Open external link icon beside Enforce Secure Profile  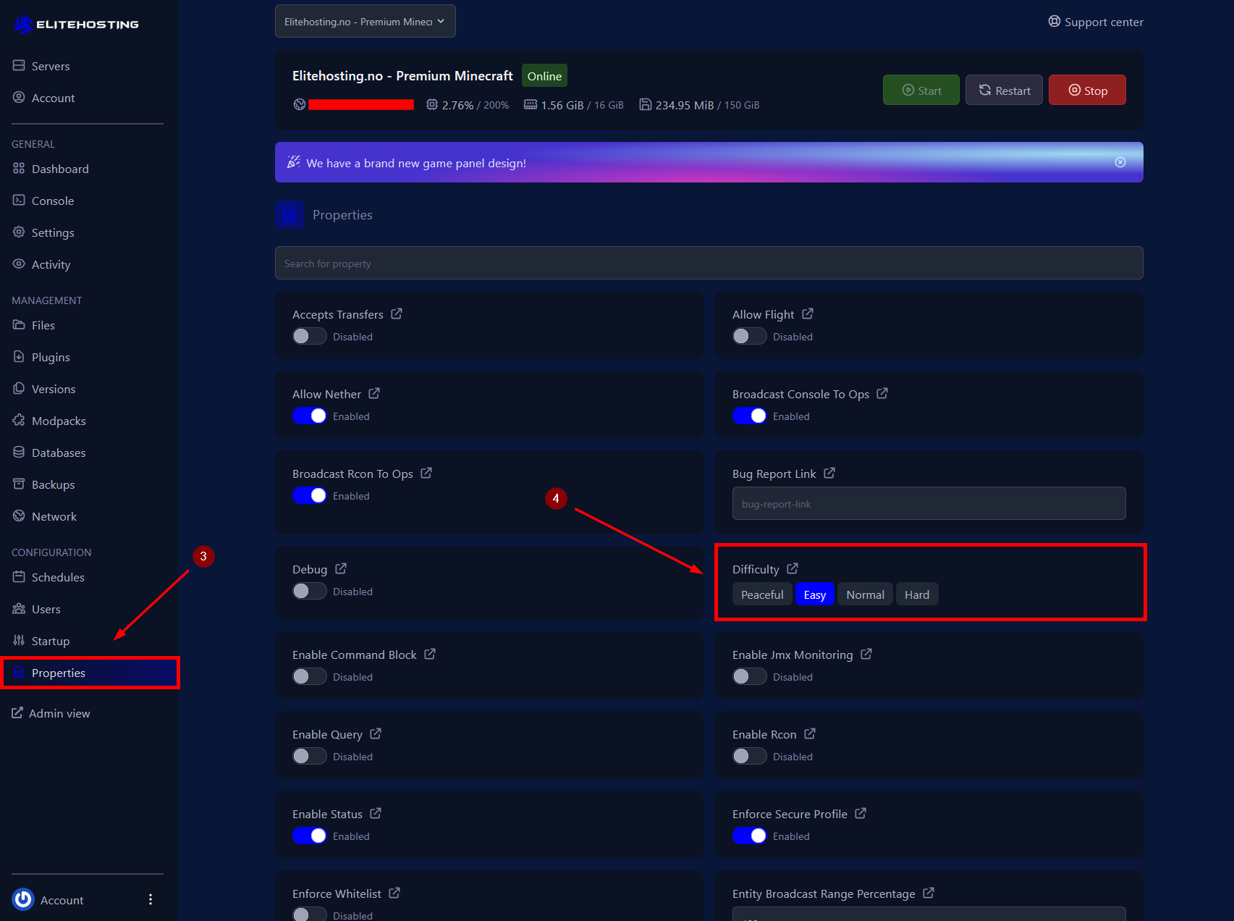861,813
